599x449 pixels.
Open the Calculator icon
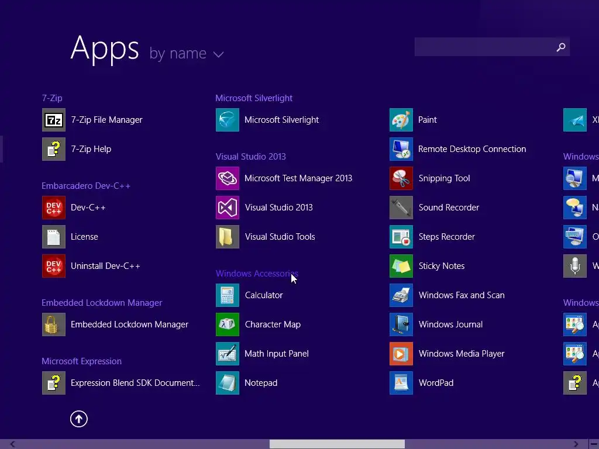tap(228, 295)
